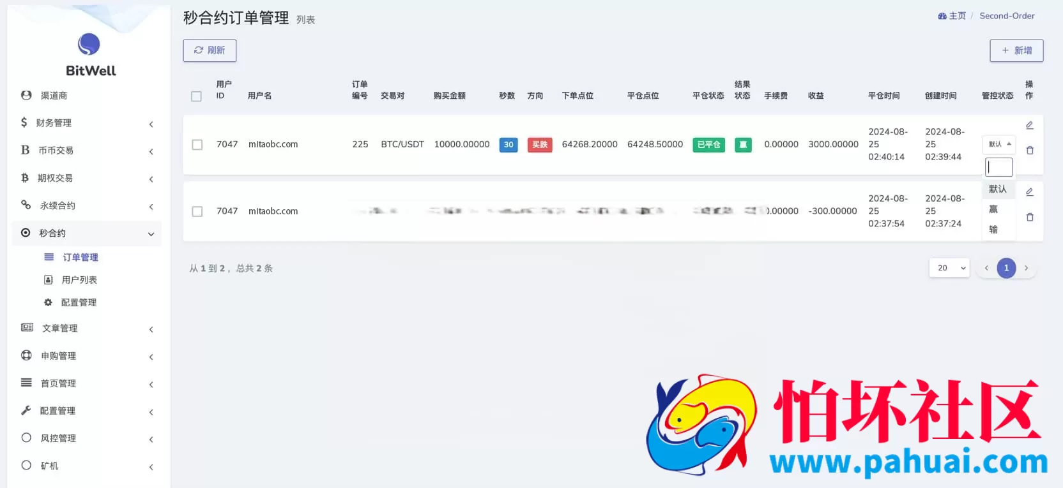Click the bitcoin icon beside 期权交易
The width and height of the screenshot is (1063, 488).
(25, 177)
